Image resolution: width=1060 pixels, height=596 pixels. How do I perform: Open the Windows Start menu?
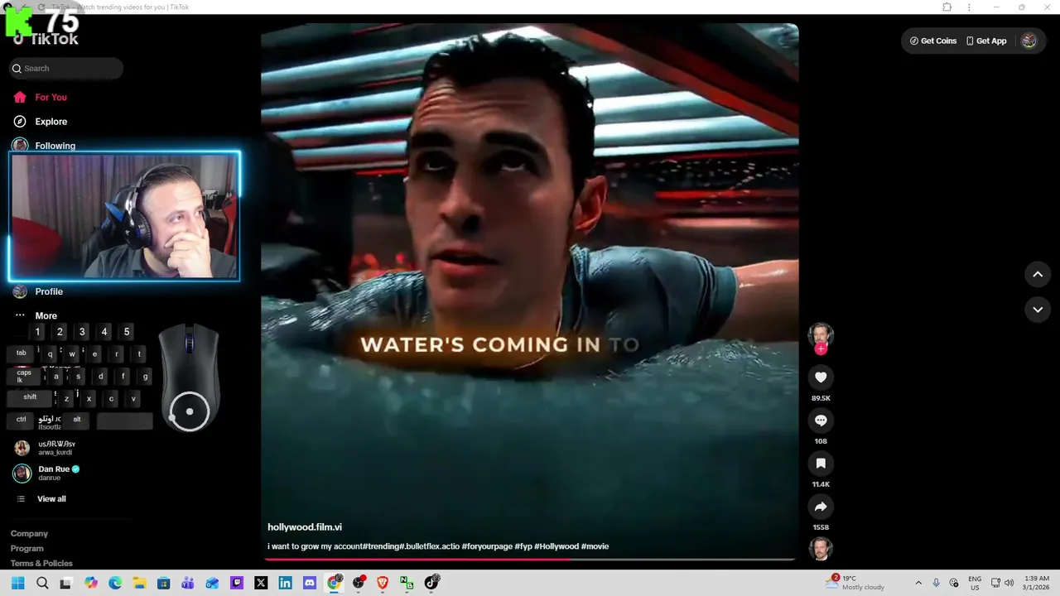click(18, 583)
